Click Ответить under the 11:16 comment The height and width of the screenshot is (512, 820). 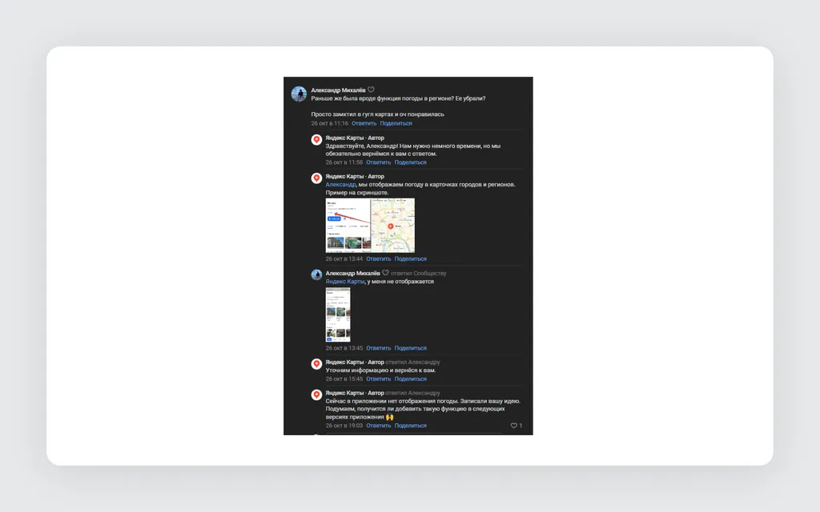tap(364, 123)
